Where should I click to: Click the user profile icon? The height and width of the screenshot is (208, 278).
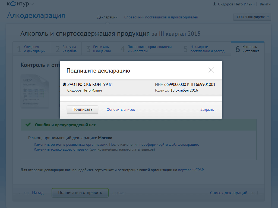coord(214,4)
